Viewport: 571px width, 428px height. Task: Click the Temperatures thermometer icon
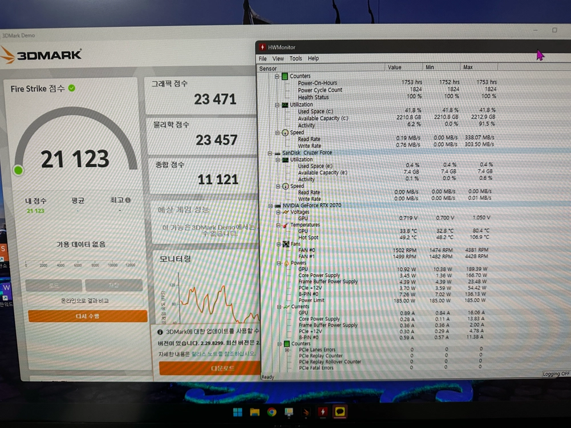click(x=286, y=225)
